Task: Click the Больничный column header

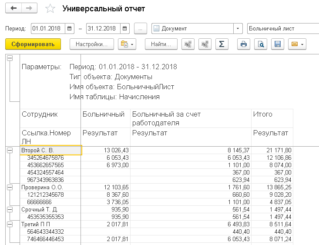Action: click(106, 118)
